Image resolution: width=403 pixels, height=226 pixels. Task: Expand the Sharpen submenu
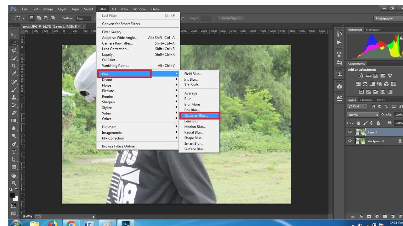coord(138,102)
